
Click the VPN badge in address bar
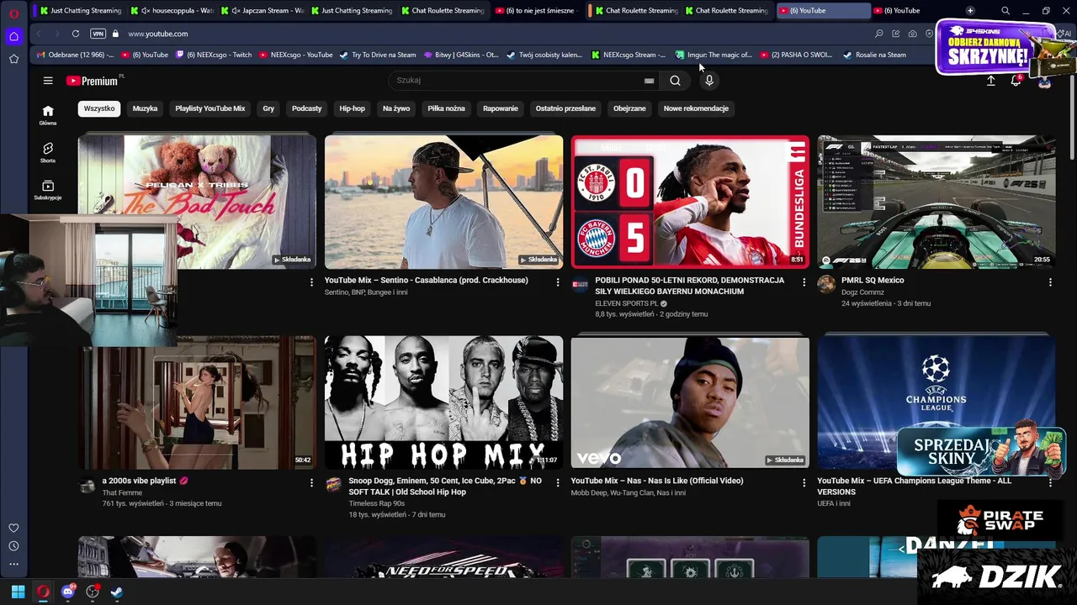click(x=98, y=34)
